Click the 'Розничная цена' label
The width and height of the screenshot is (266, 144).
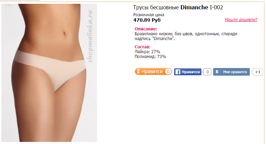pyautogui.click(x=149, y=15)
